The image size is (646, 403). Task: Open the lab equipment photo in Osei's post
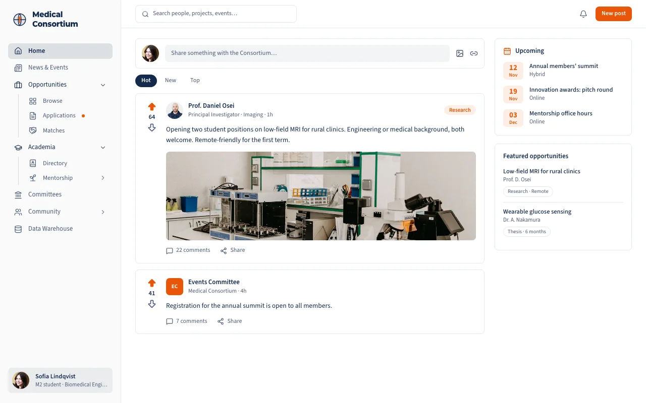321,196
